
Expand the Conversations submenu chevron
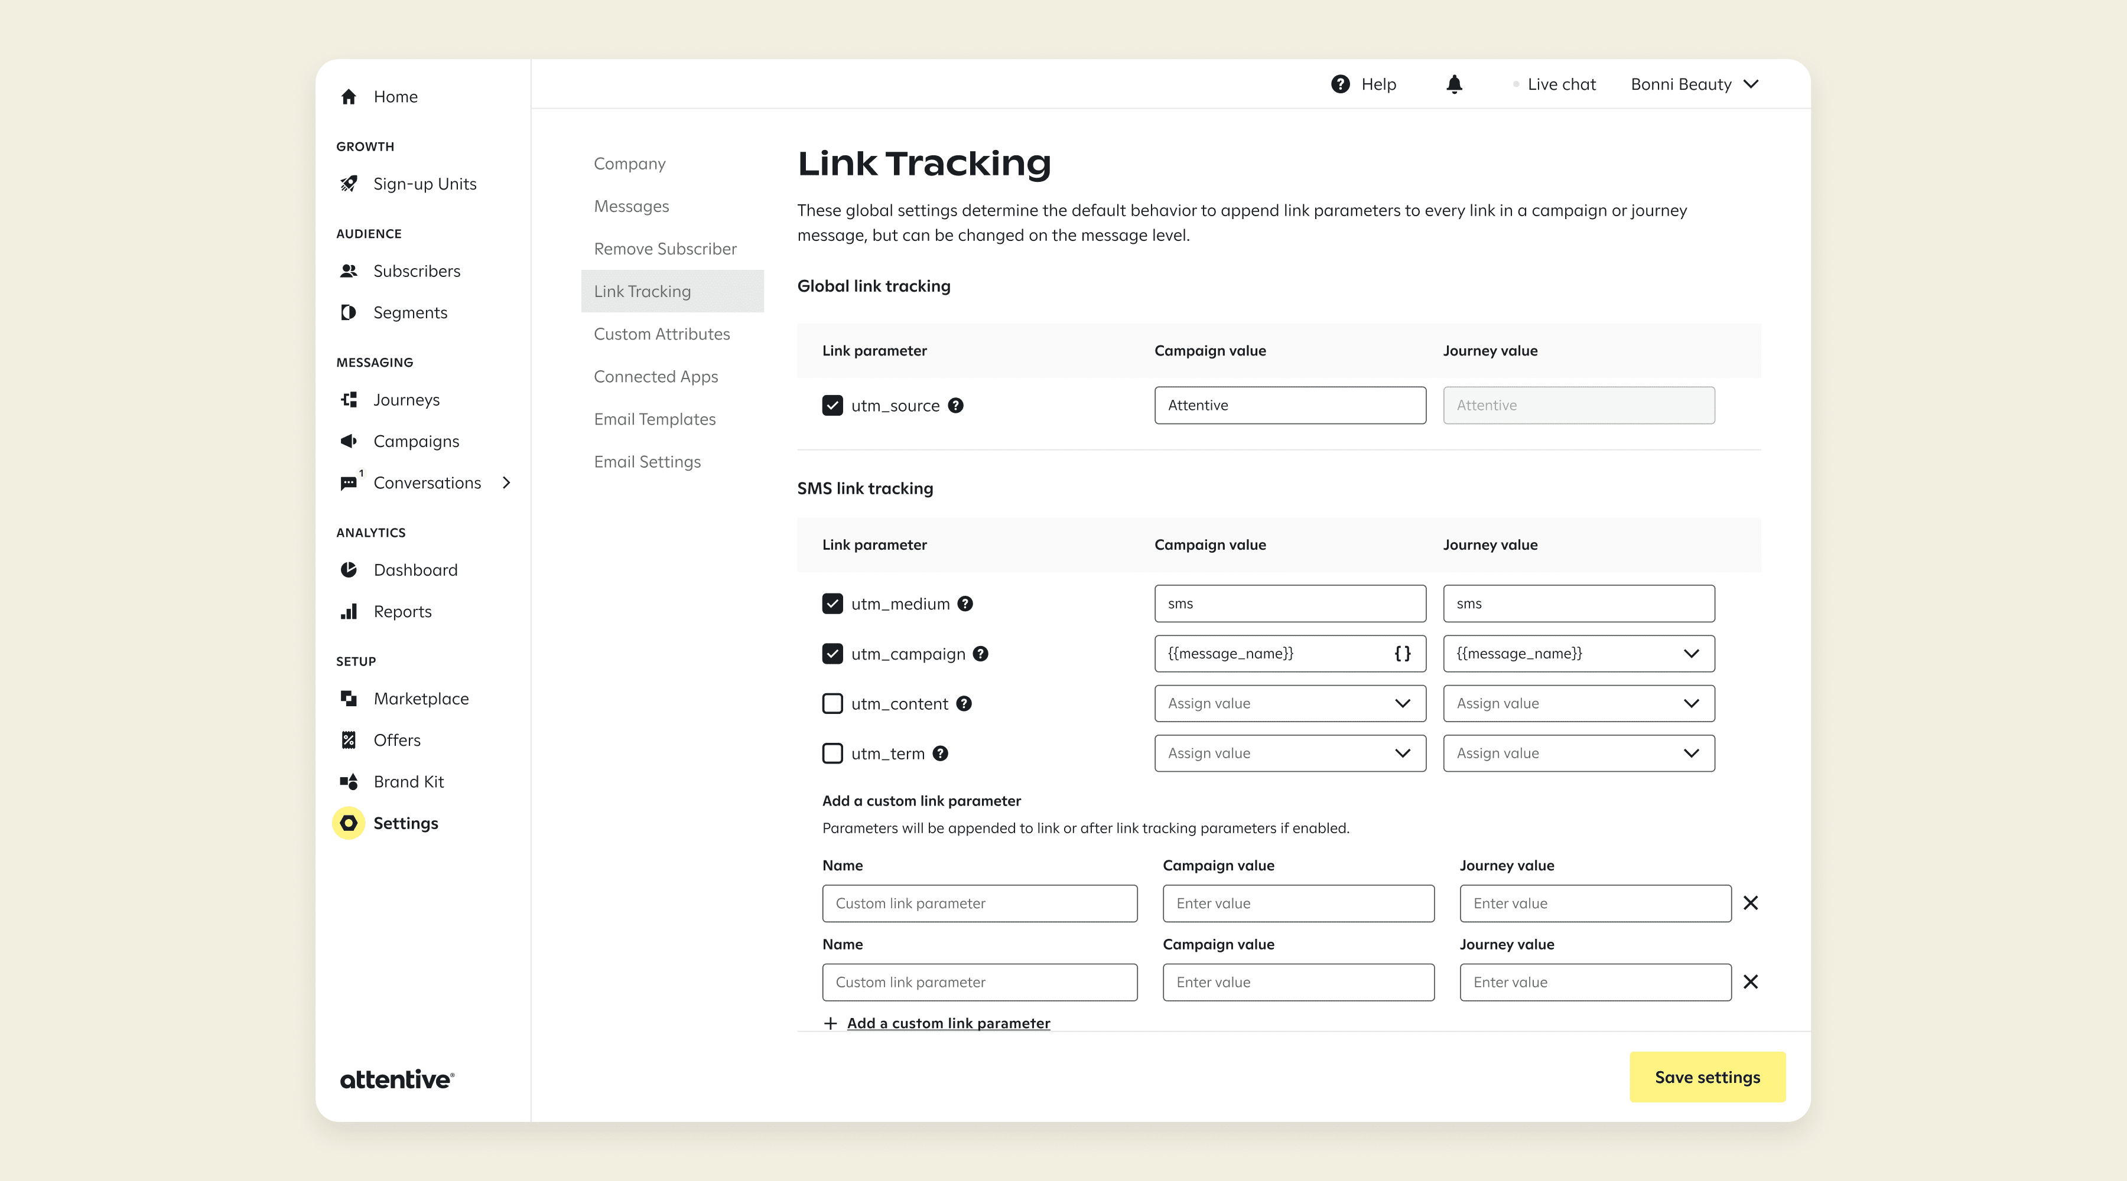[x=507, y=483]
